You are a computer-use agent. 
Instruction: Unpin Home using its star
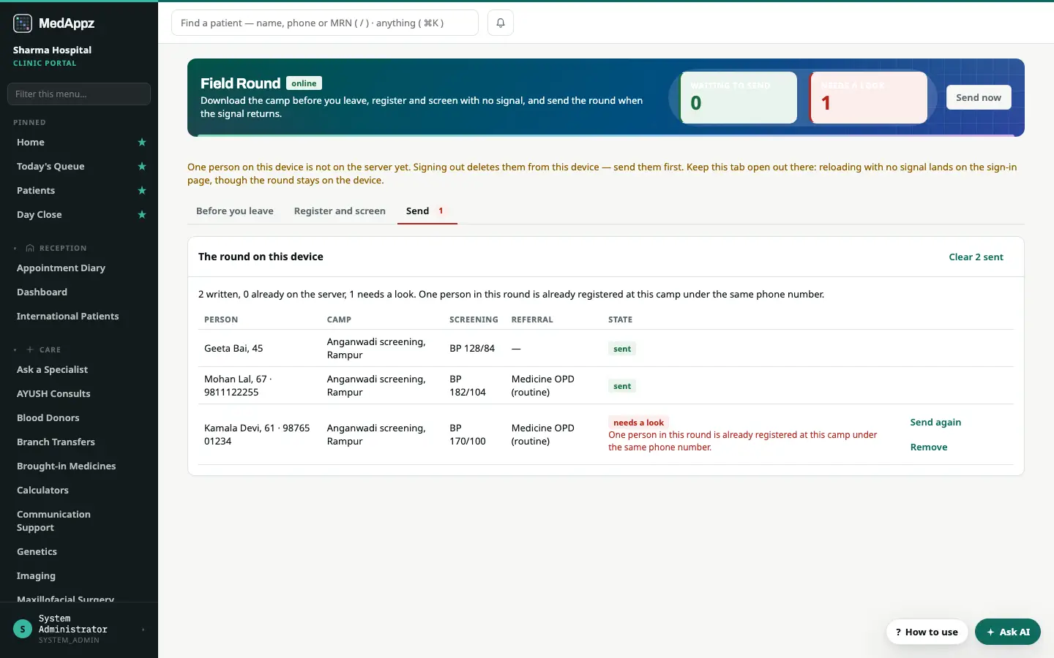142,143
